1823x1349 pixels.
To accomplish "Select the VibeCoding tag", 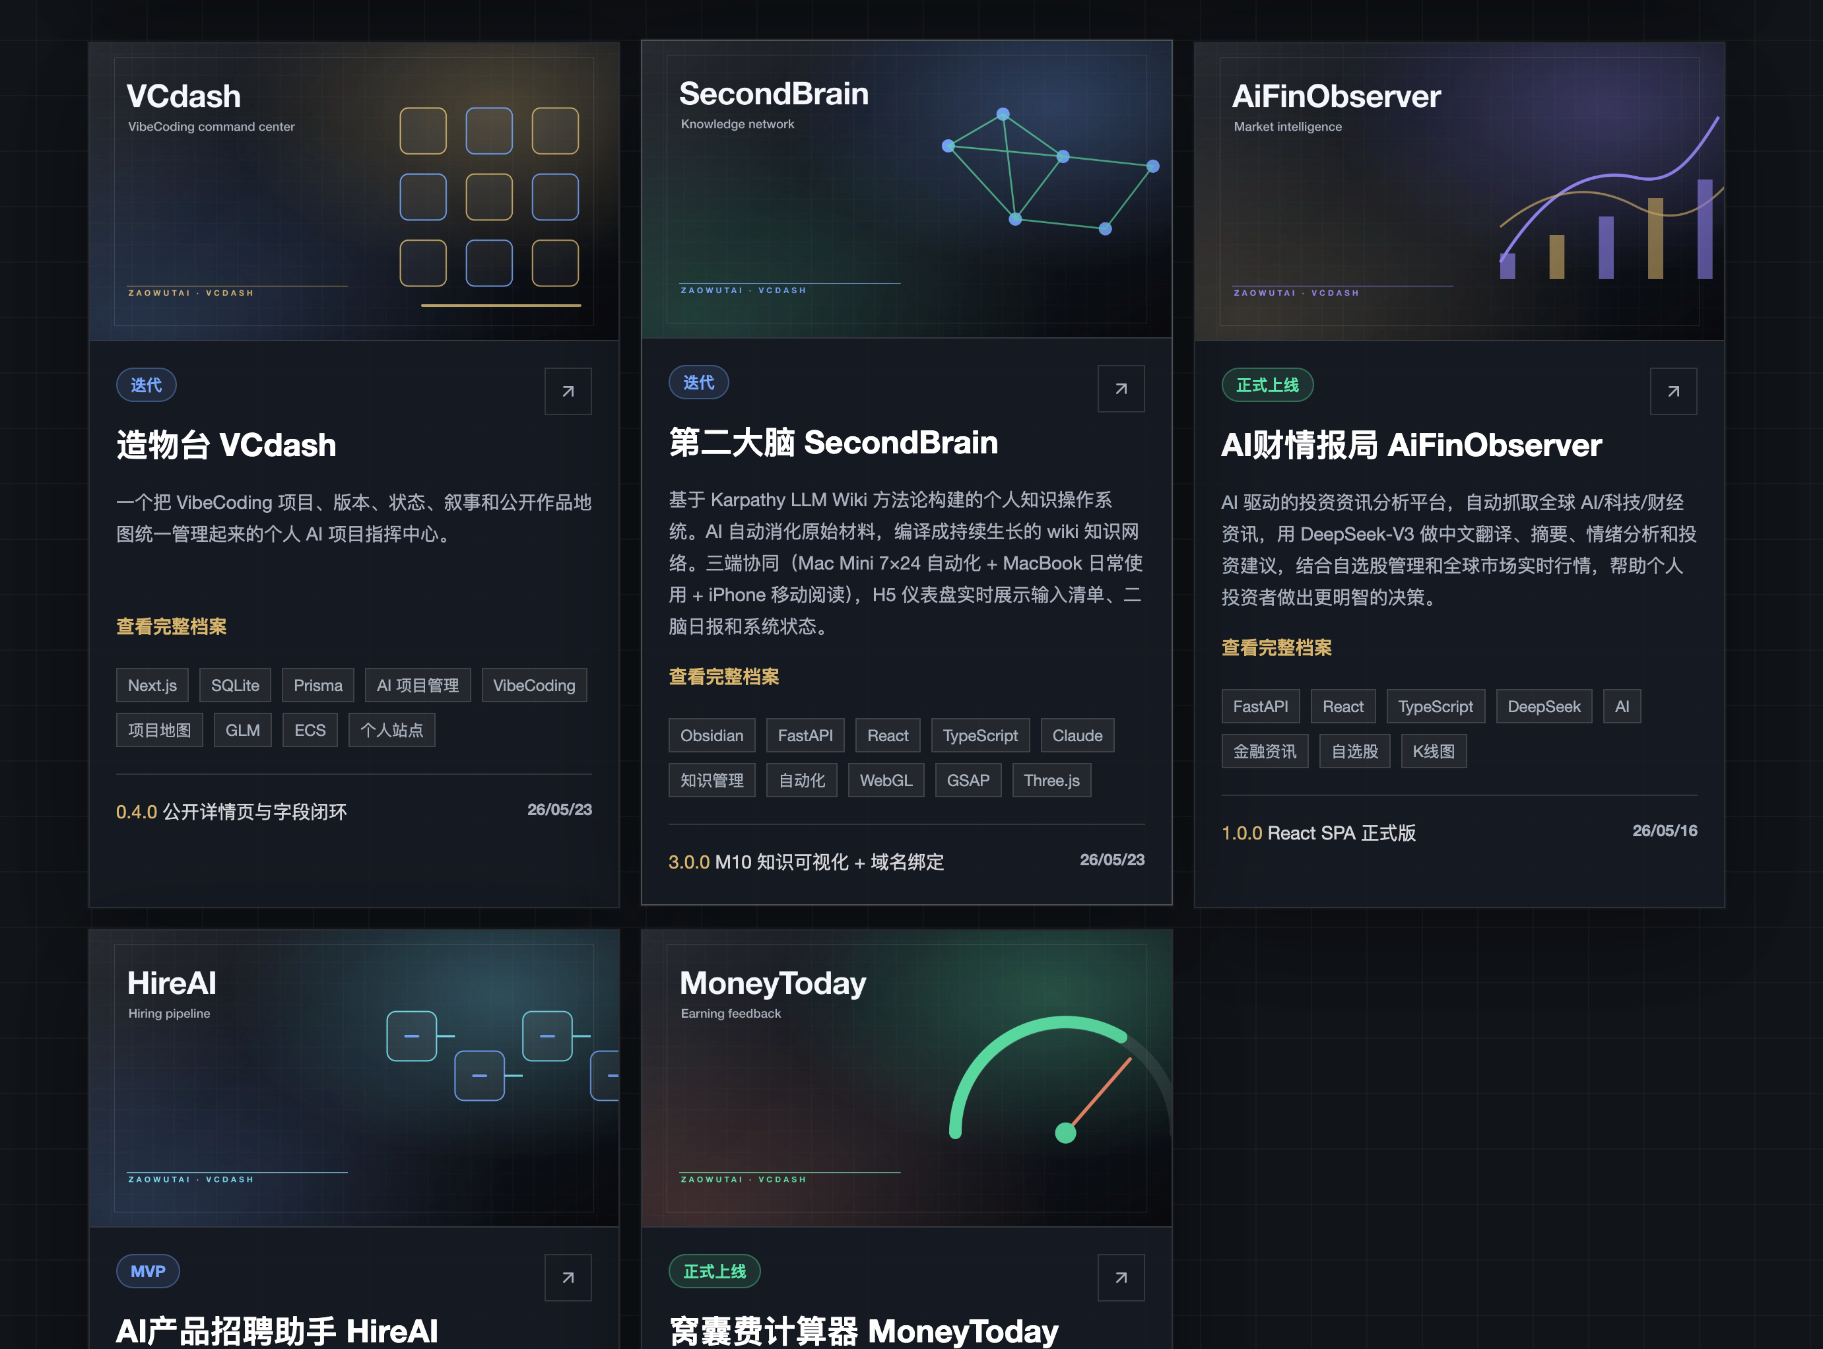I will coord(534,685).
